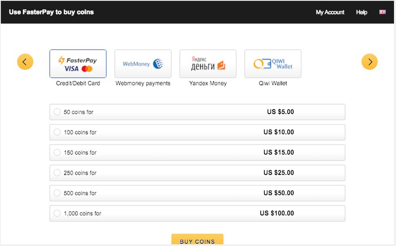The image size is (396, 246).
Task: Click the US $5.00 price
Action: [x=280, y=112]
